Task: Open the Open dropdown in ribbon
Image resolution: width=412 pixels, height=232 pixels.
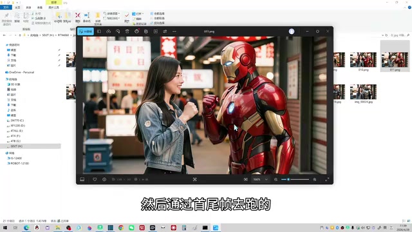Action: click(138, 14)
